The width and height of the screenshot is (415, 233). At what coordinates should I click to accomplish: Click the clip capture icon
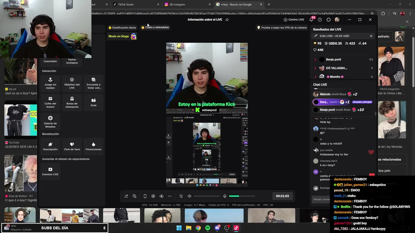pyautogui.click(x=161, y=196)
